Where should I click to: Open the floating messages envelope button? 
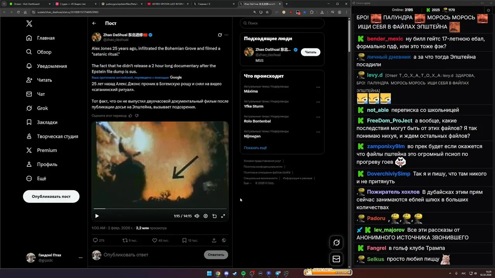coord(336,259)
